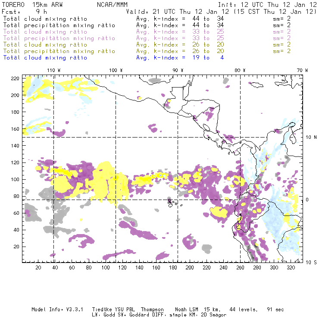The width and height of the screenshot is (319, 319).
Task: Click the 'YSU PBL' footer text
Action: pos(125,310)
